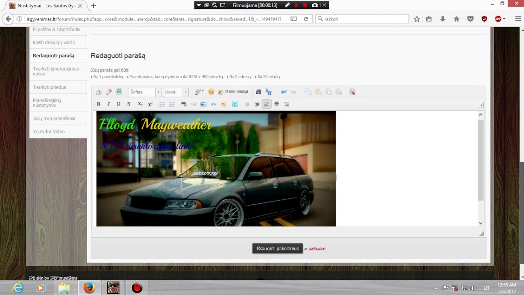The image size is (524, 295).
Task: Insert a bulleted list
Action: (x=162, y=104)
